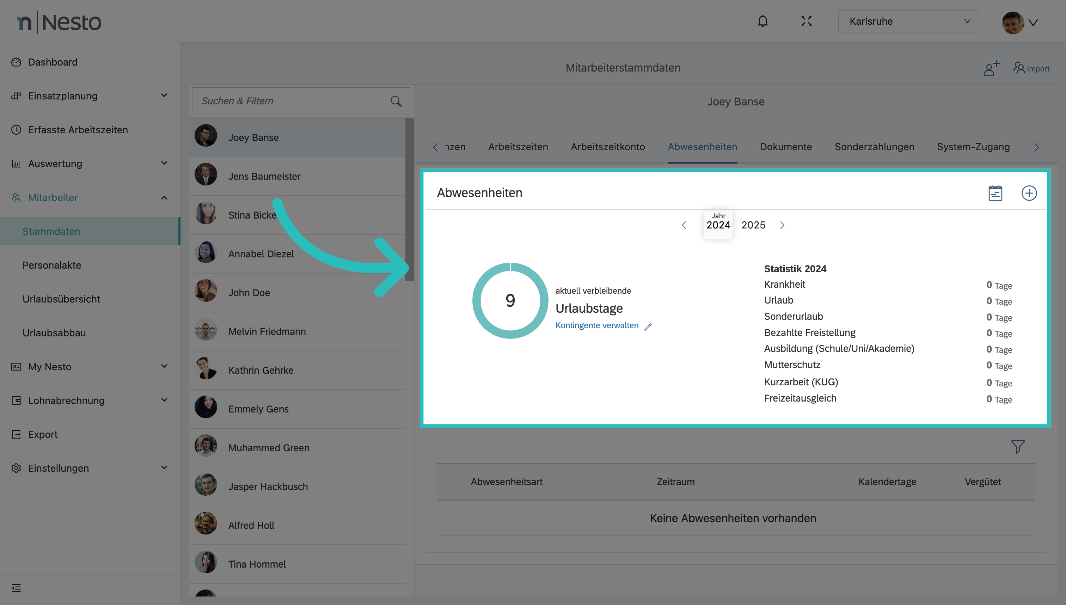Select employee Annabel Diezel
This screenshot has width=1066, height=605.
[x=261, y=254]
